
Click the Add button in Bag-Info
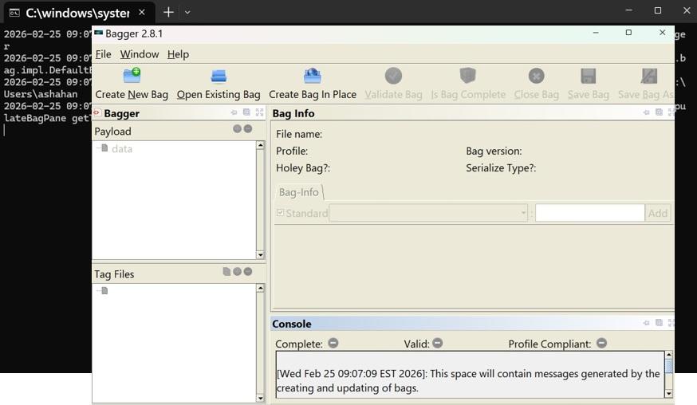[657, 213]
